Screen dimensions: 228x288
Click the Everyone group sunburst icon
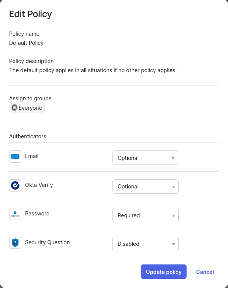pyautogui.click(x=14, y=108)
